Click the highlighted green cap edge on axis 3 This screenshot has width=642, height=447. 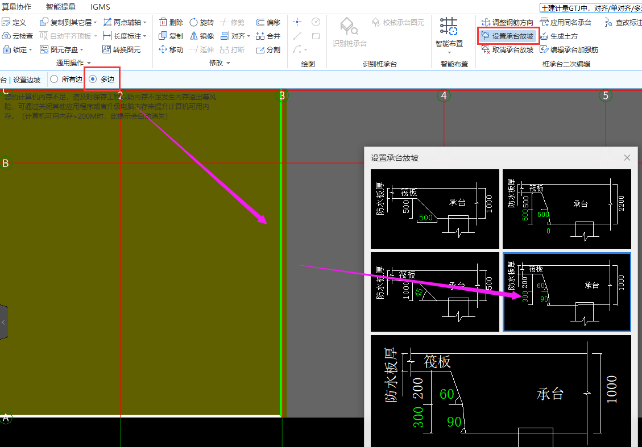click(x=281, y=253)
